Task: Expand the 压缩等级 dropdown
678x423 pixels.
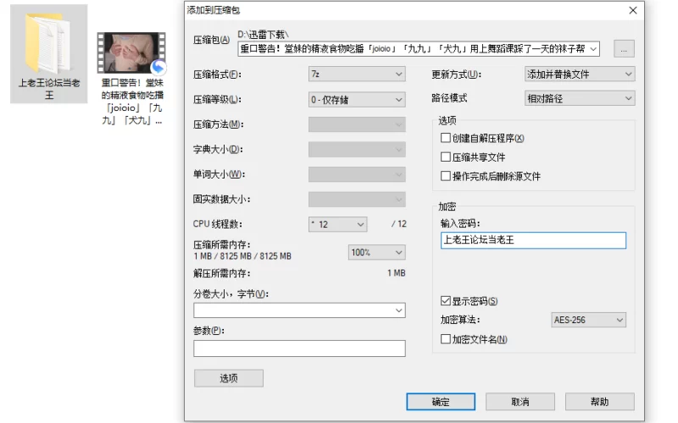Action: coord(357,100)
